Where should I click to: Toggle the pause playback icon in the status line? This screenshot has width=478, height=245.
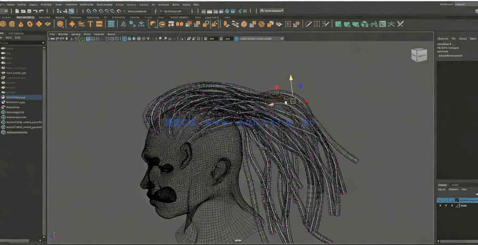[245, 11]
